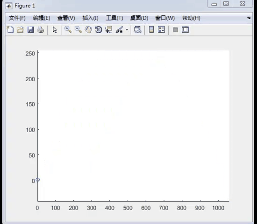Hide plot tools using gray square icon
The width and height of the screenshot is (257, 224).
pos(175,30)
